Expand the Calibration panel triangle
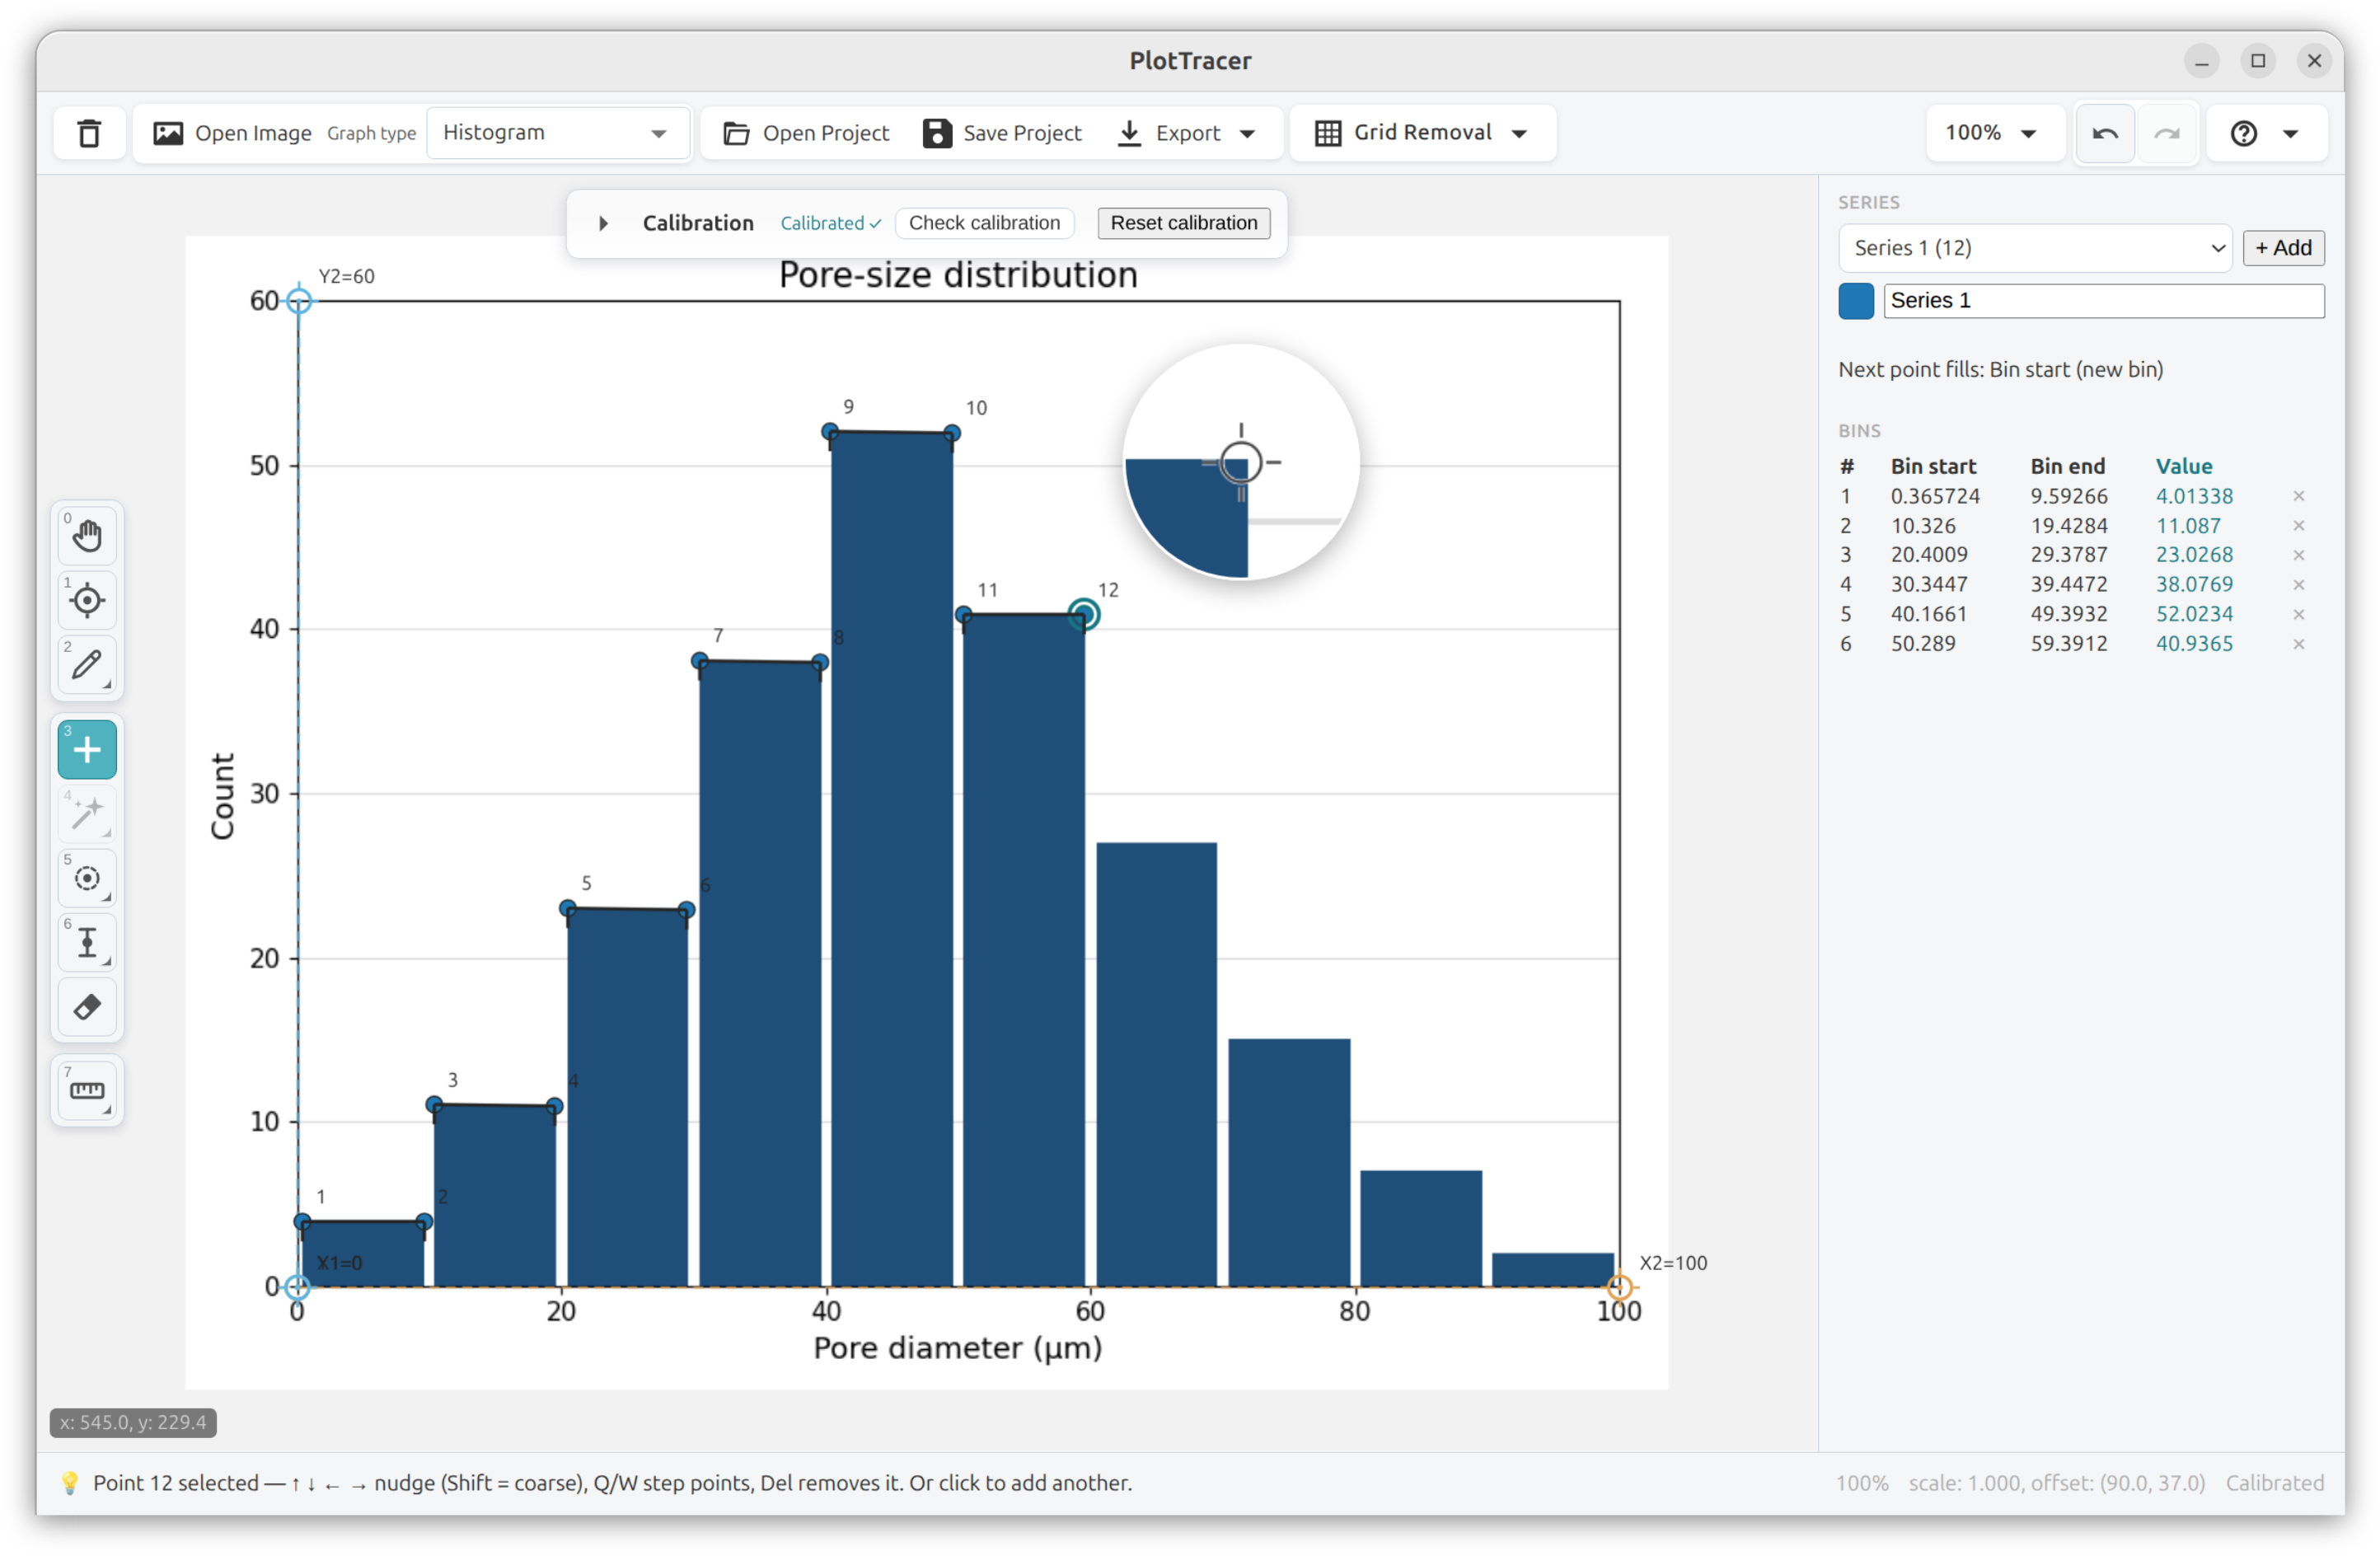This screenshot has height=1556, width=2380. click(x=603, y=223)
